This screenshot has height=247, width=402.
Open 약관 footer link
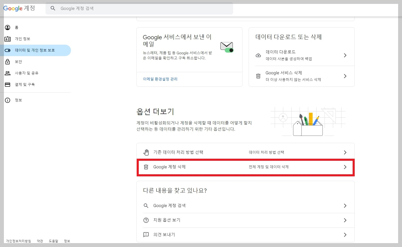(x=40, y=241)
